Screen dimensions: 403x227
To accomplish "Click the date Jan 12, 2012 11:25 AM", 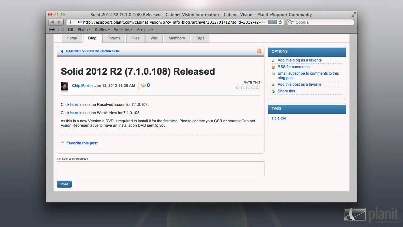I will (x=115, y=86).
